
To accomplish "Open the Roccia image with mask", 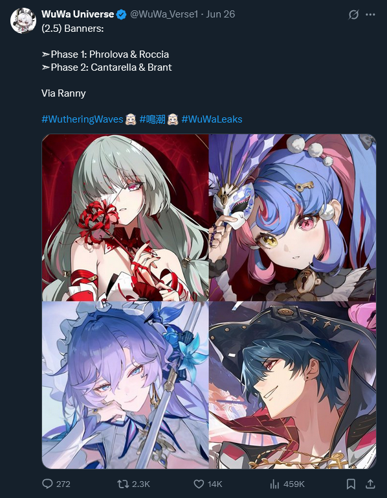I will (293, 218).
